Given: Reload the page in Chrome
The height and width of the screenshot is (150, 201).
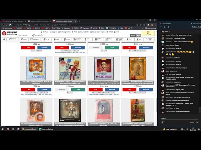Looking at the screenshot, I should (10, 25).
